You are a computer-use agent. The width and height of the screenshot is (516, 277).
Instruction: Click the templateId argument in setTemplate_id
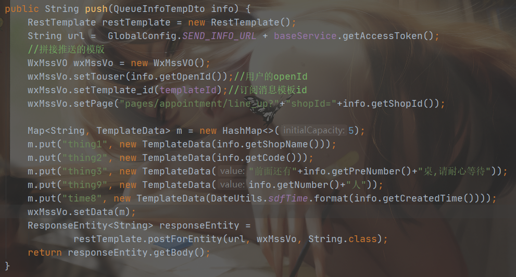[x=188, y=90]
